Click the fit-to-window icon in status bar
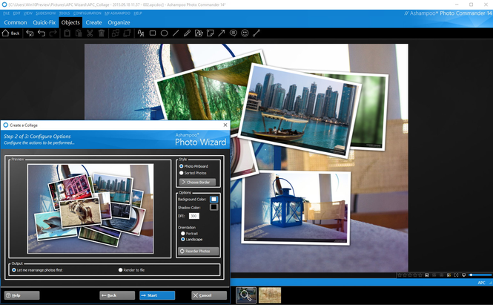 click(456, 275)
